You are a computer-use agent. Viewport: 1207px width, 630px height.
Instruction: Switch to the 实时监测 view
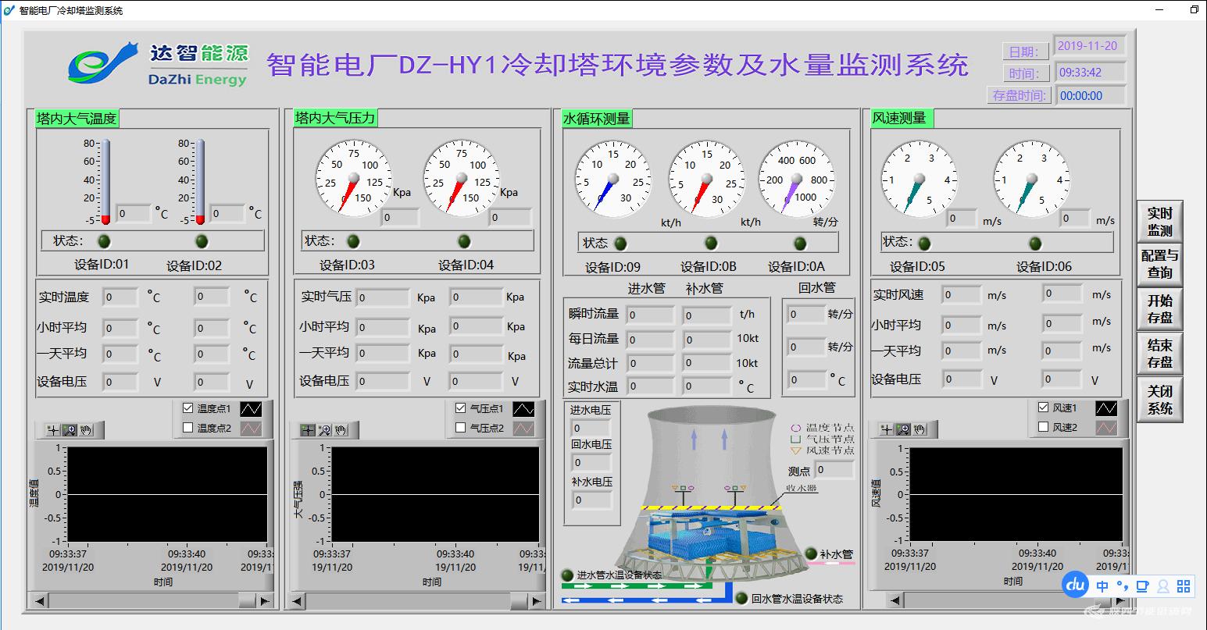point(1159,222)
